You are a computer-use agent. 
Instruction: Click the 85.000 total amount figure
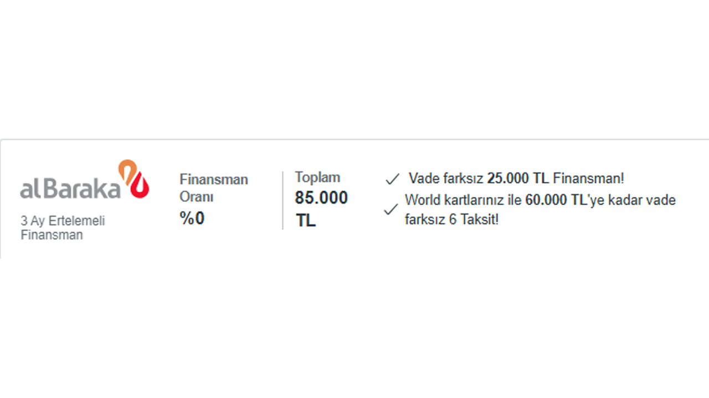tap(321, 198)
